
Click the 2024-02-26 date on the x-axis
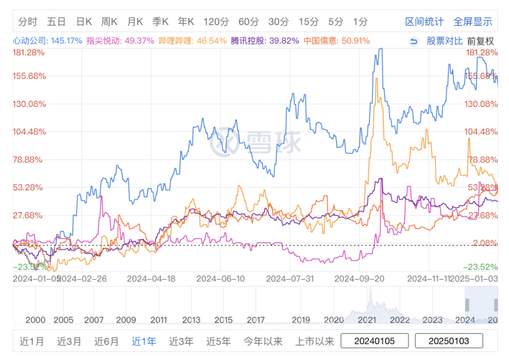point(82,279)
